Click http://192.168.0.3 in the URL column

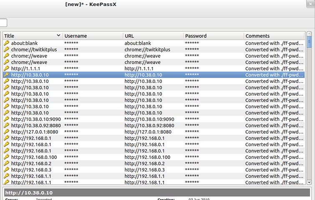click(144, 170)
